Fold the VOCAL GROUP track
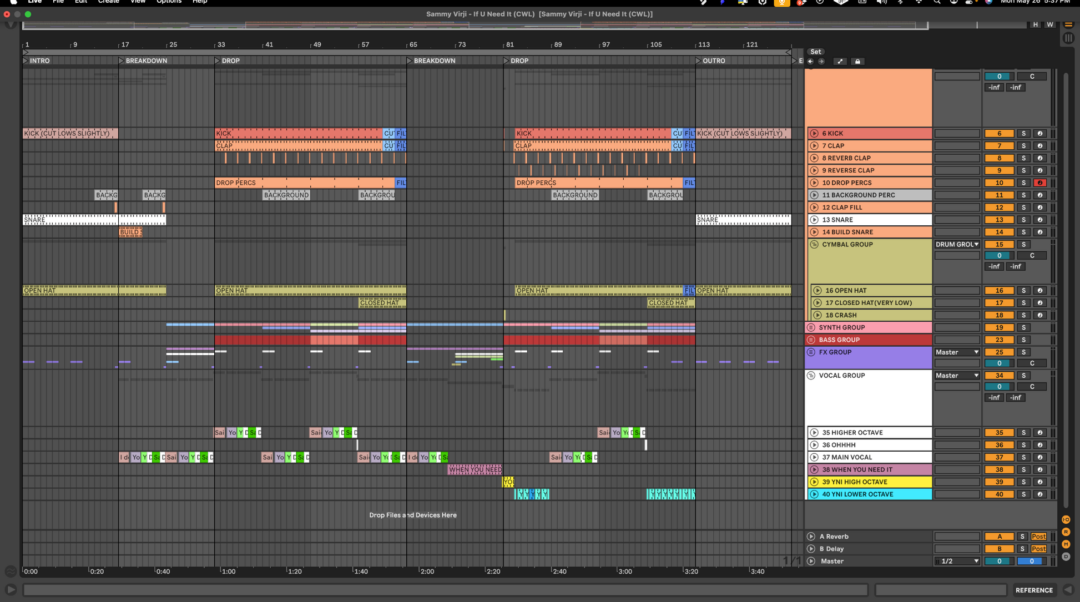Image resolution: width=1080 pixels, height=602 pixels. click(811, 376)
